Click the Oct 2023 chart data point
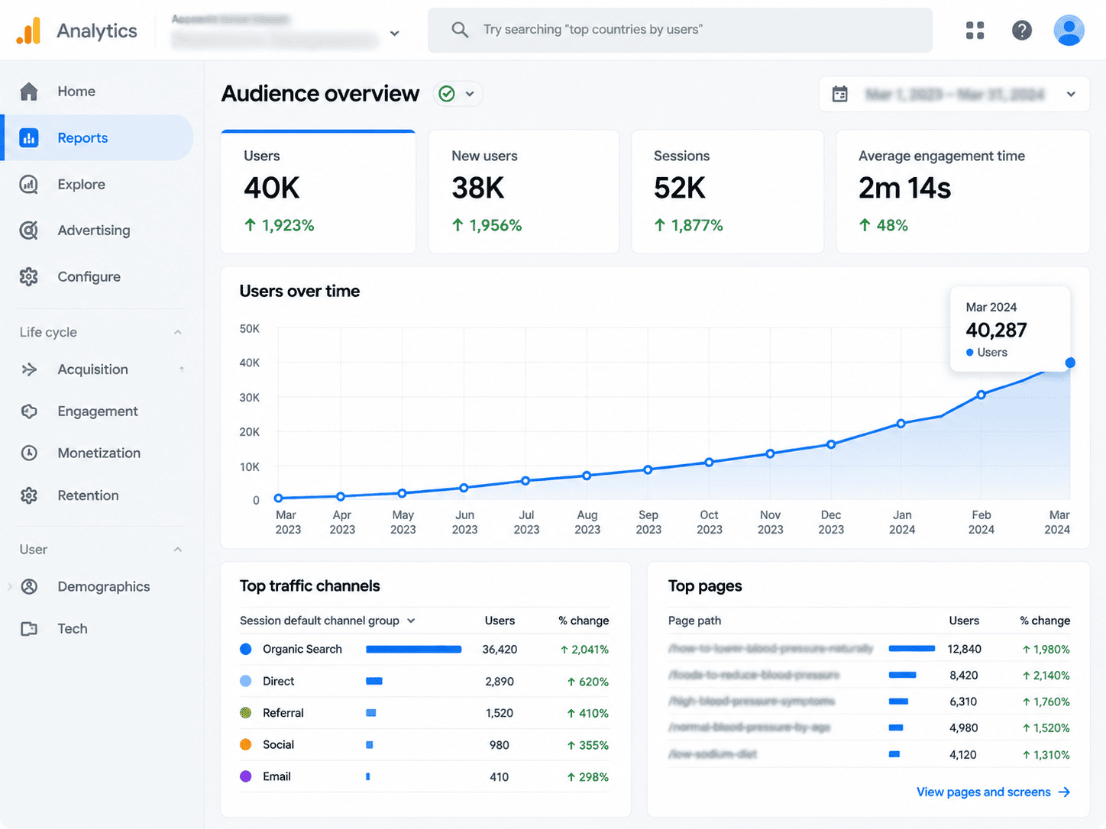Image resolution: width=1106 pixels, height=829 pixels. (x=710, y=463)
